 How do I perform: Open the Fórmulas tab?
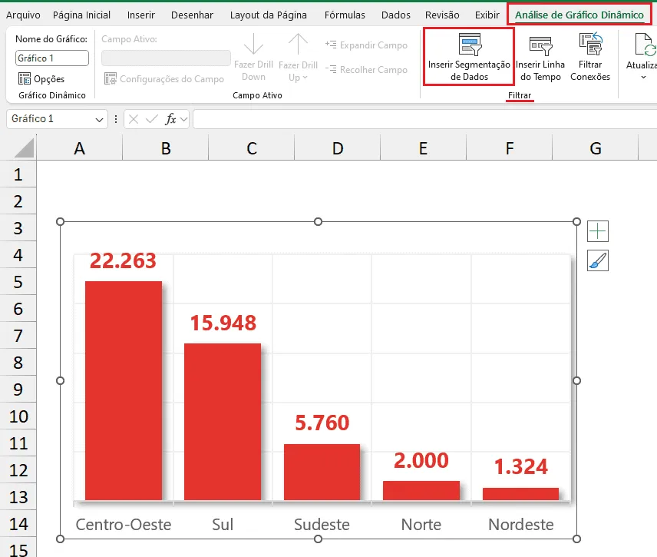click(345, 15)
